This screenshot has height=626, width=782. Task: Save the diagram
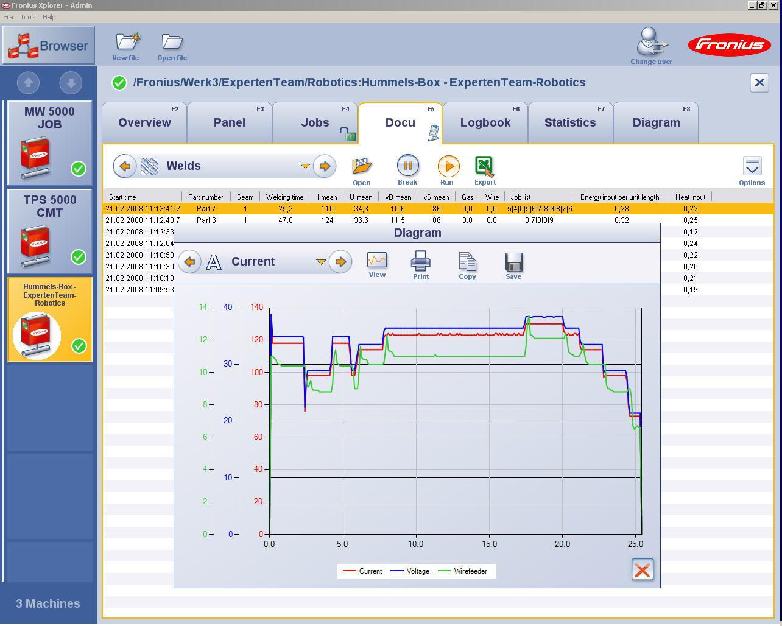tap(513, 266)
